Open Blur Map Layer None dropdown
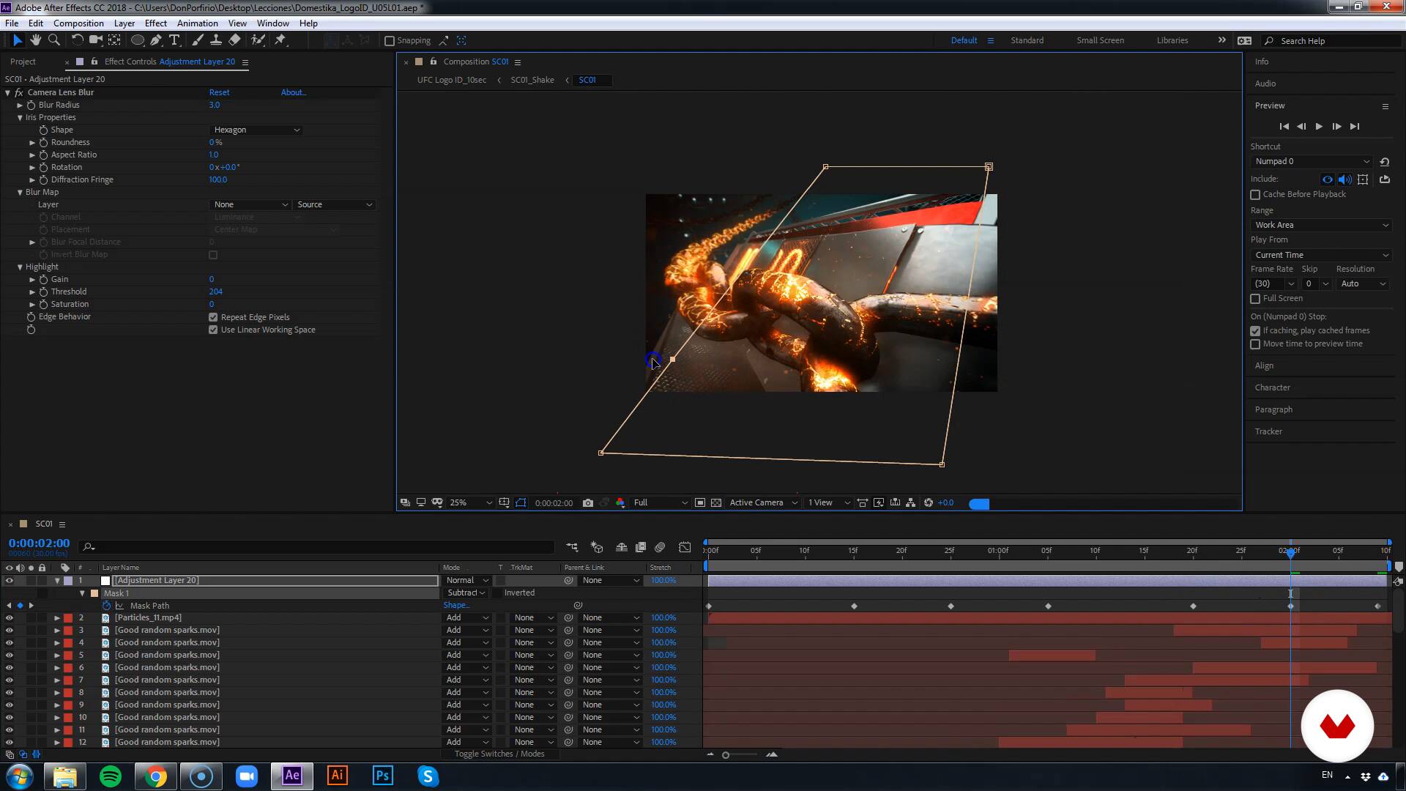 coord(250,205)
